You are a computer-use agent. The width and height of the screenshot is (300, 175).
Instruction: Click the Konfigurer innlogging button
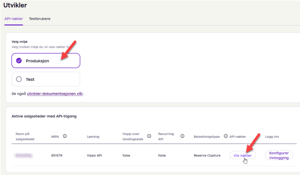click(x=279, y=155)
